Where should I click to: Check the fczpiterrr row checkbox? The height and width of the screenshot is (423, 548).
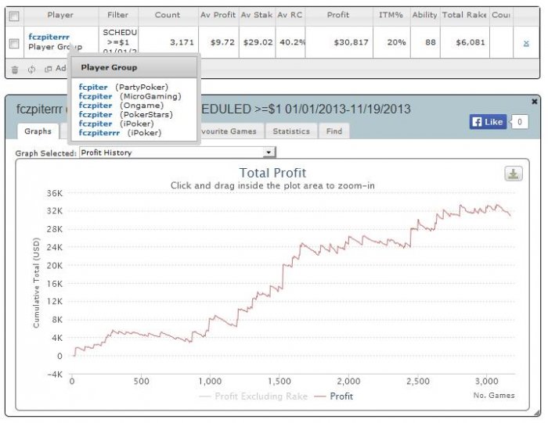coord(14,43)
